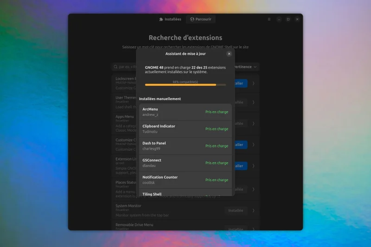Switch to the Installées tab
Viewport: 371px width, 247px height.
(170, 19)
